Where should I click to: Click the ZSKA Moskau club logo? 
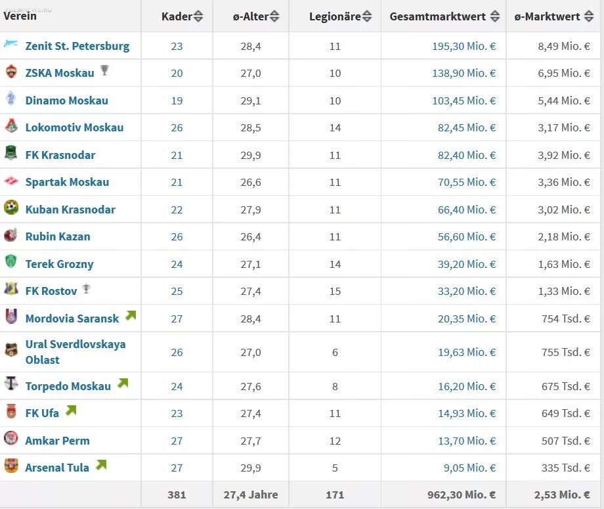(11, 72)
